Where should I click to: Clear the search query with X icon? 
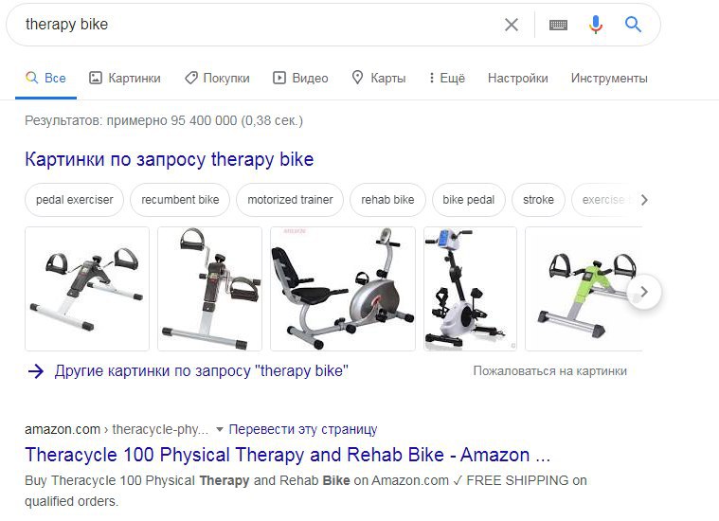tap(512, 25)
